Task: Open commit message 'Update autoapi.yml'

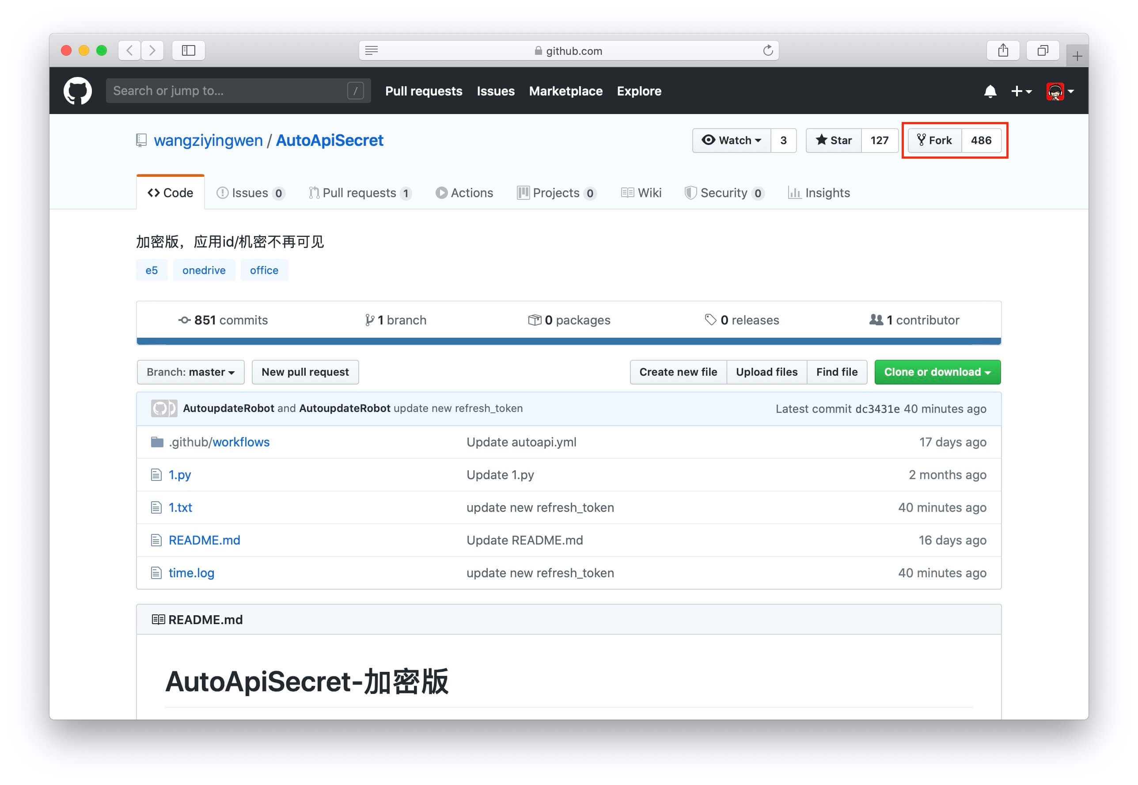Action: click(521, 442)
